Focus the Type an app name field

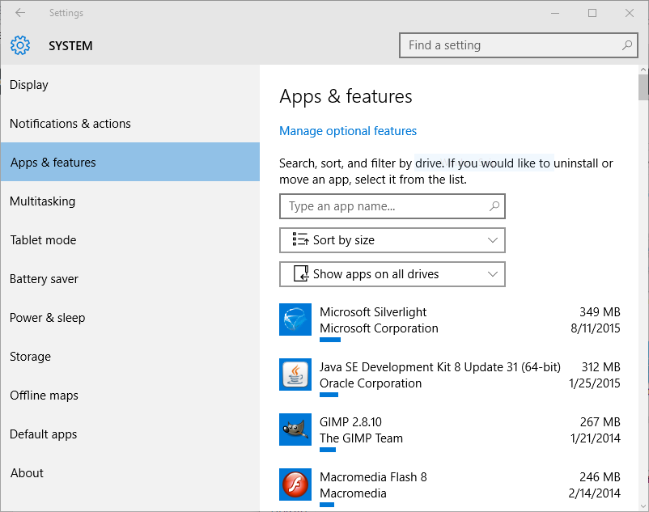[392, 206]
